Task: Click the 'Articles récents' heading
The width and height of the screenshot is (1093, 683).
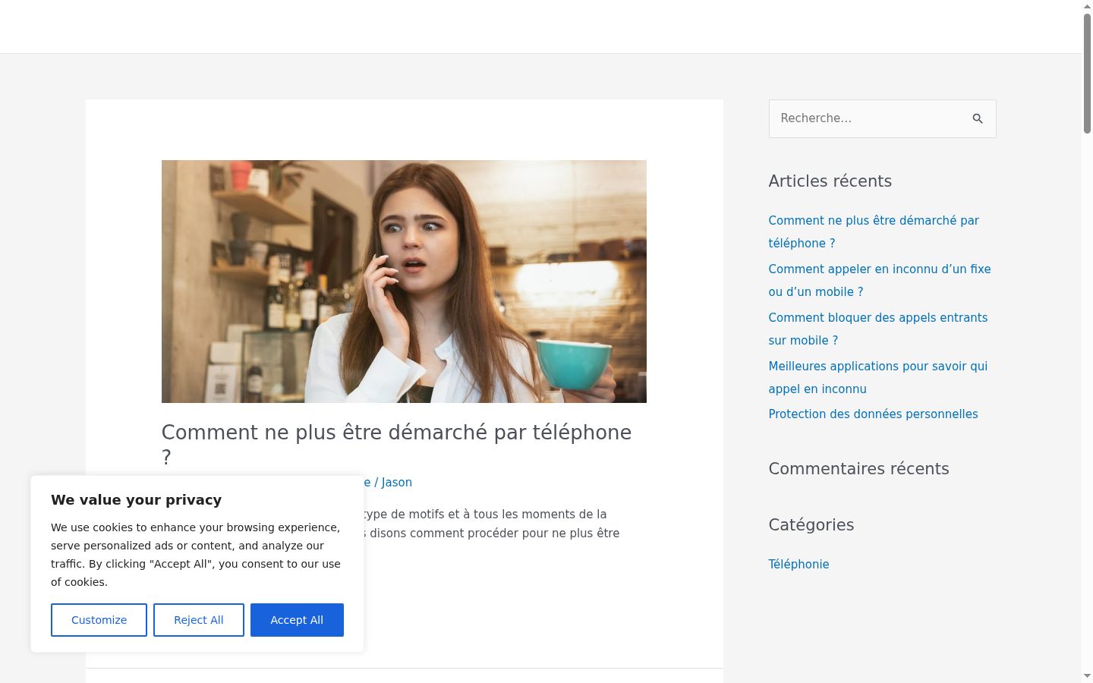Action: 830,181
